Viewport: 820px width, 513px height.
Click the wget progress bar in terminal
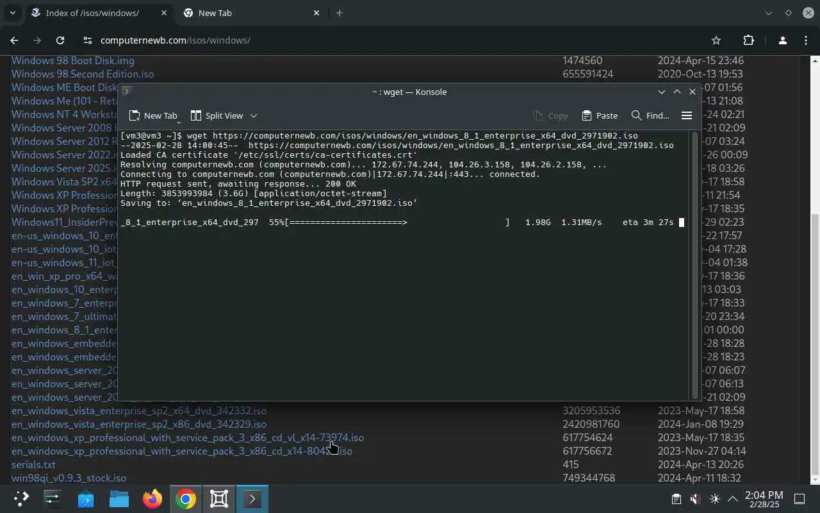397,222
